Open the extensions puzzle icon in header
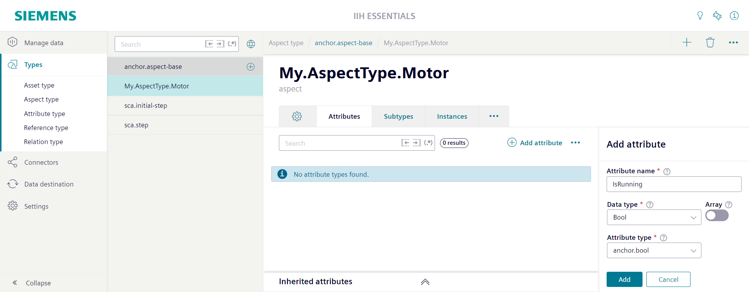This screenshot has width=749, height=292. tap(717, 16)
